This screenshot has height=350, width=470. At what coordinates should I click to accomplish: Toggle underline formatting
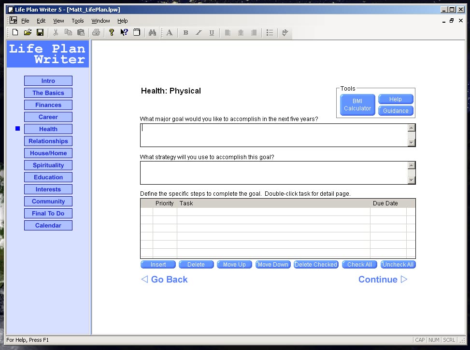tap(212, 33)
